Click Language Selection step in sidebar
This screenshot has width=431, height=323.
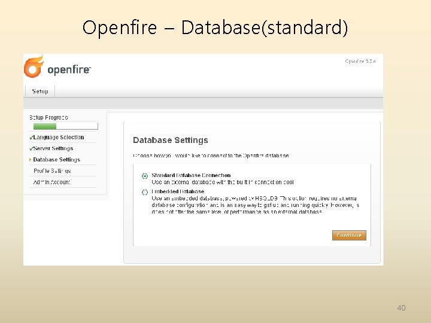coord(59,138)
